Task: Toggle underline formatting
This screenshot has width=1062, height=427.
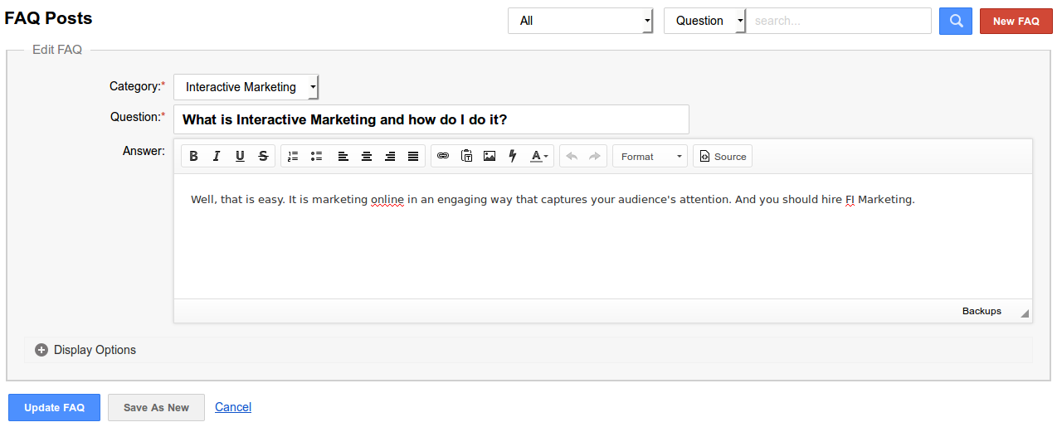Action: pyautogui.click(x=240, y=156)
